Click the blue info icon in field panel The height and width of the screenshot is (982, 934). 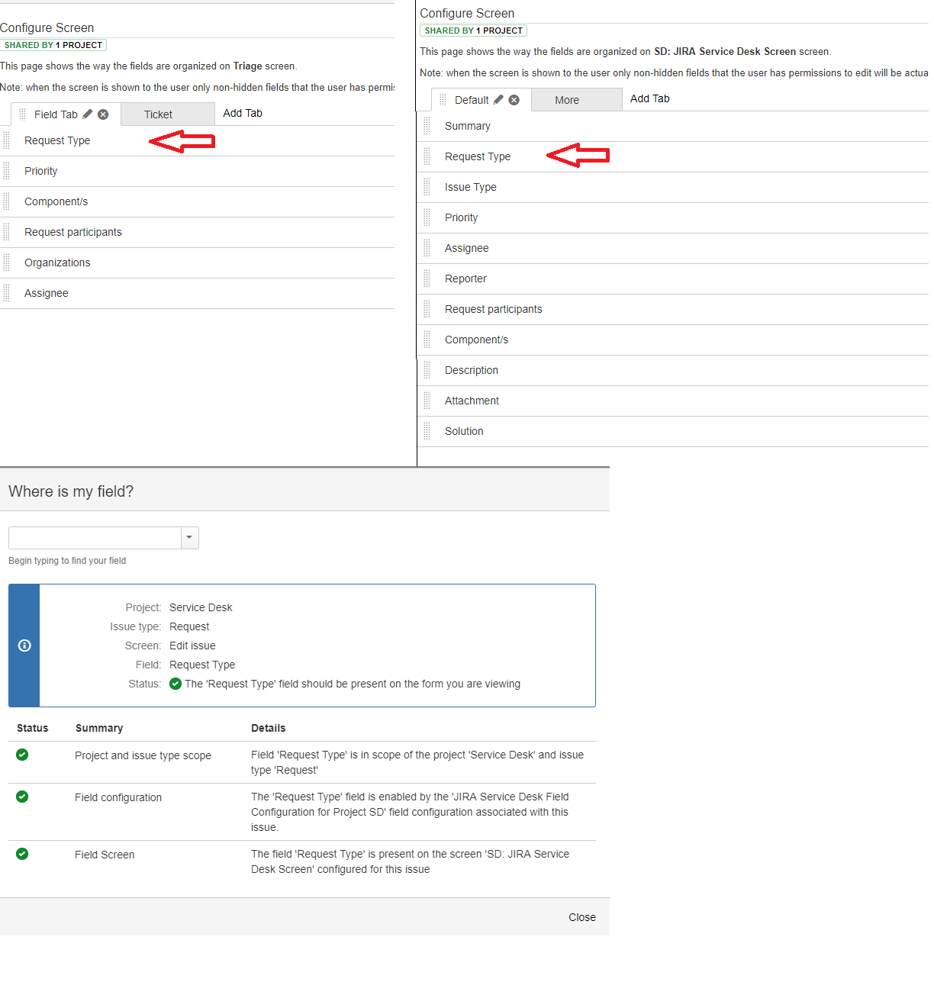point(24,646)
